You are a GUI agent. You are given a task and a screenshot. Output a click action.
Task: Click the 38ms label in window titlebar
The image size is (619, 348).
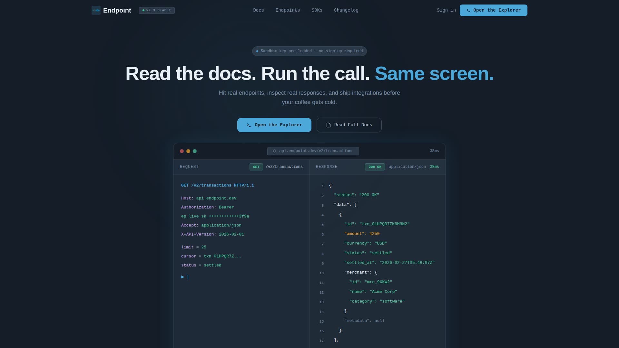[x=434, y=151]
